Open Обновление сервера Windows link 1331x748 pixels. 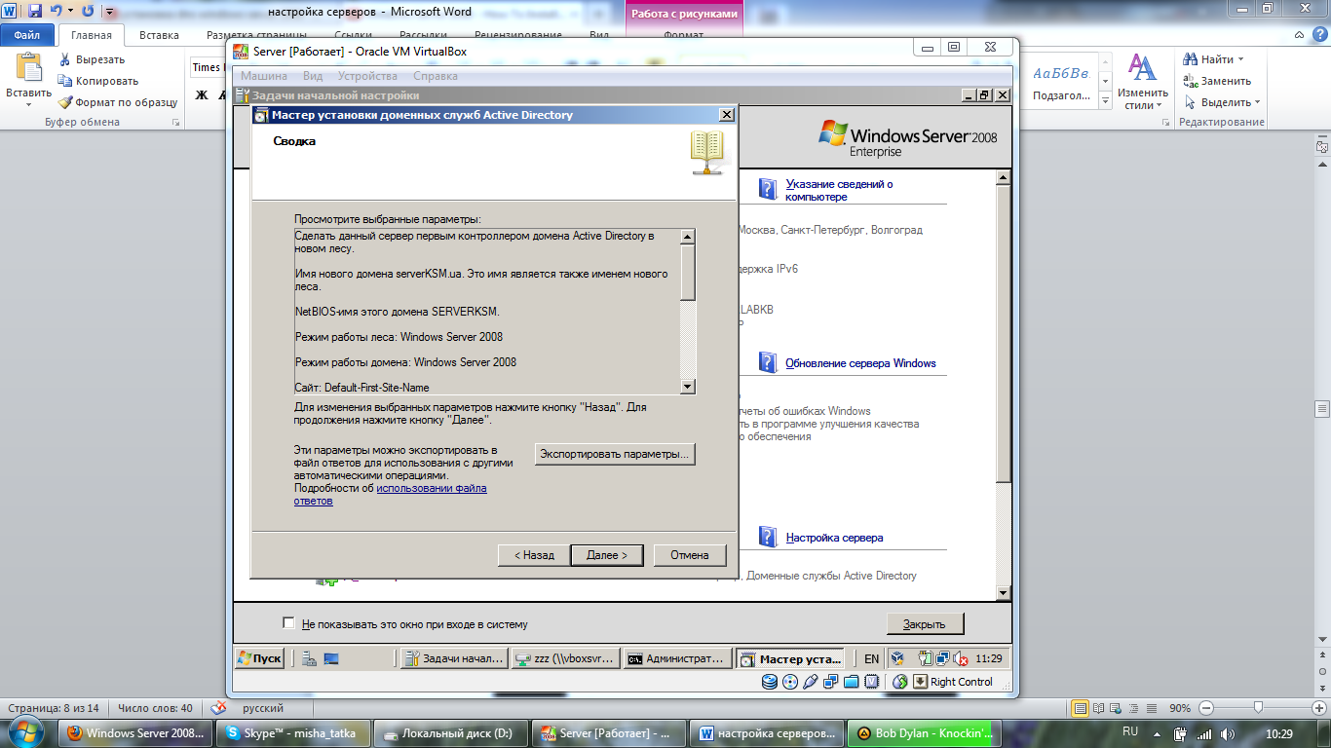[x=860, y=363]
